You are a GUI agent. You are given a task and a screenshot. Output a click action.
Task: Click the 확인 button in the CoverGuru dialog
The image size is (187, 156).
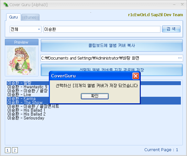(x=95, y=96)
